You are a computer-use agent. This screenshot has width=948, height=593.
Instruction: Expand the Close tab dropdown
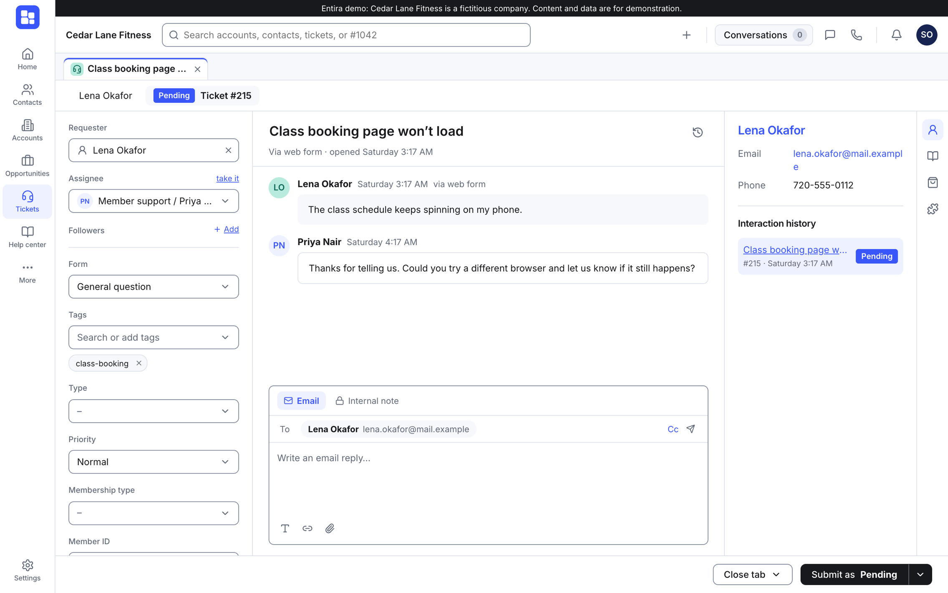pos(752,575)
